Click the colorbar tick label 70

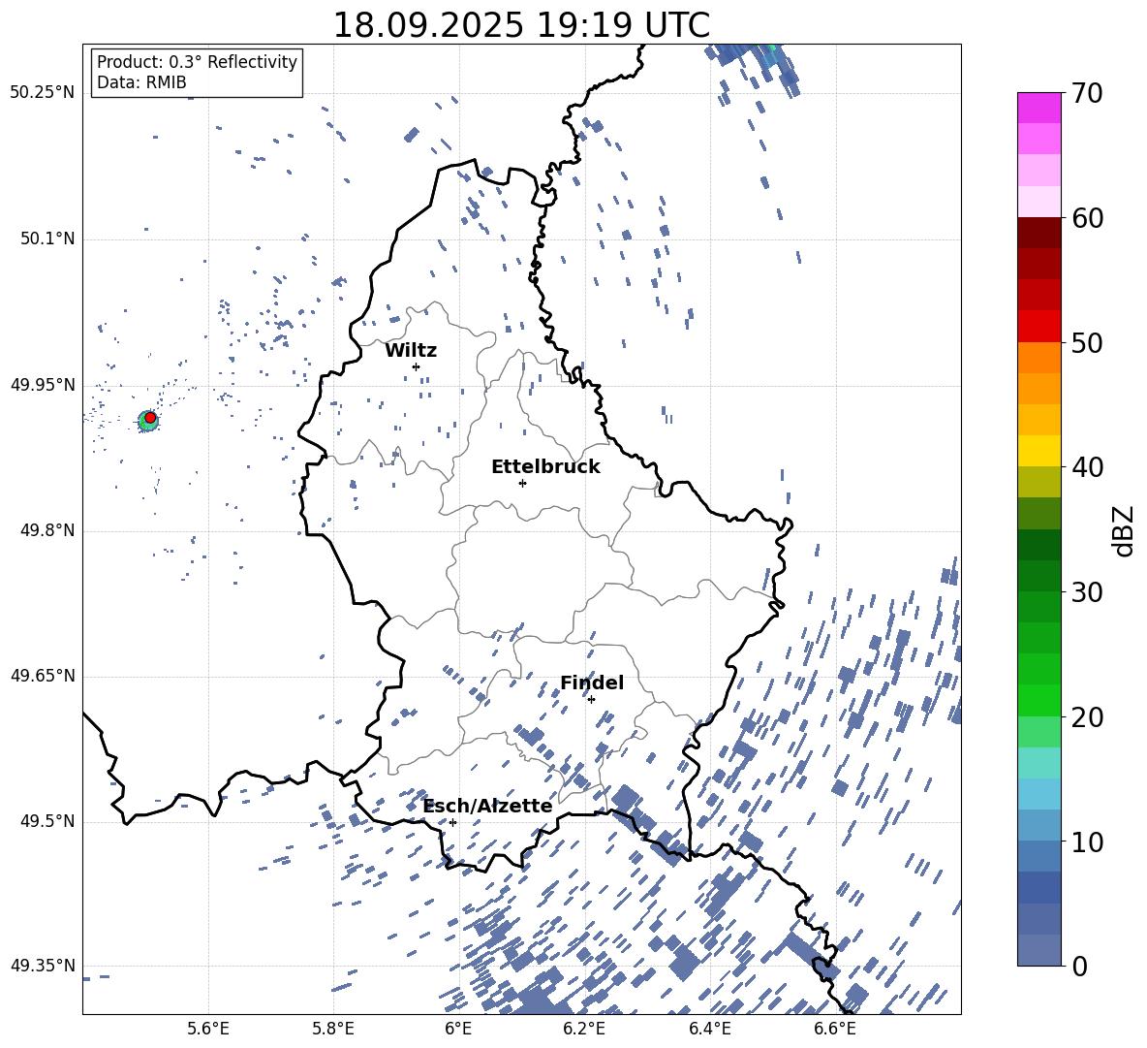(x=1088, y=93)
